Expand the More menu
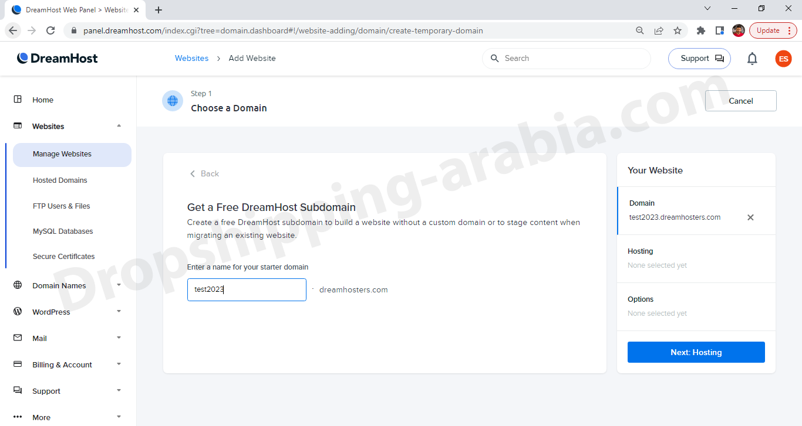The height and width of the screenshot is (426, 802). pyautogui.click(x=119, y=417)
